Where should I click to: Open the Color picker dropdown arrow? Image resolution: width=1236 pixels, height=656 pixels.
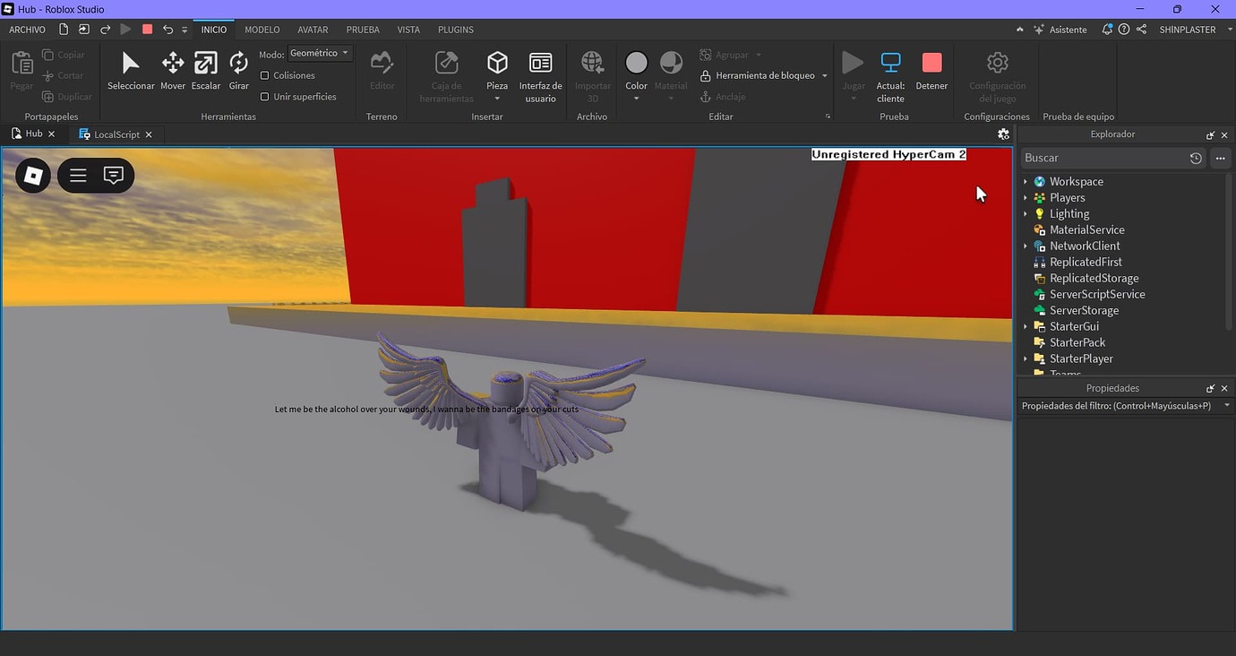tap(637, 99)
